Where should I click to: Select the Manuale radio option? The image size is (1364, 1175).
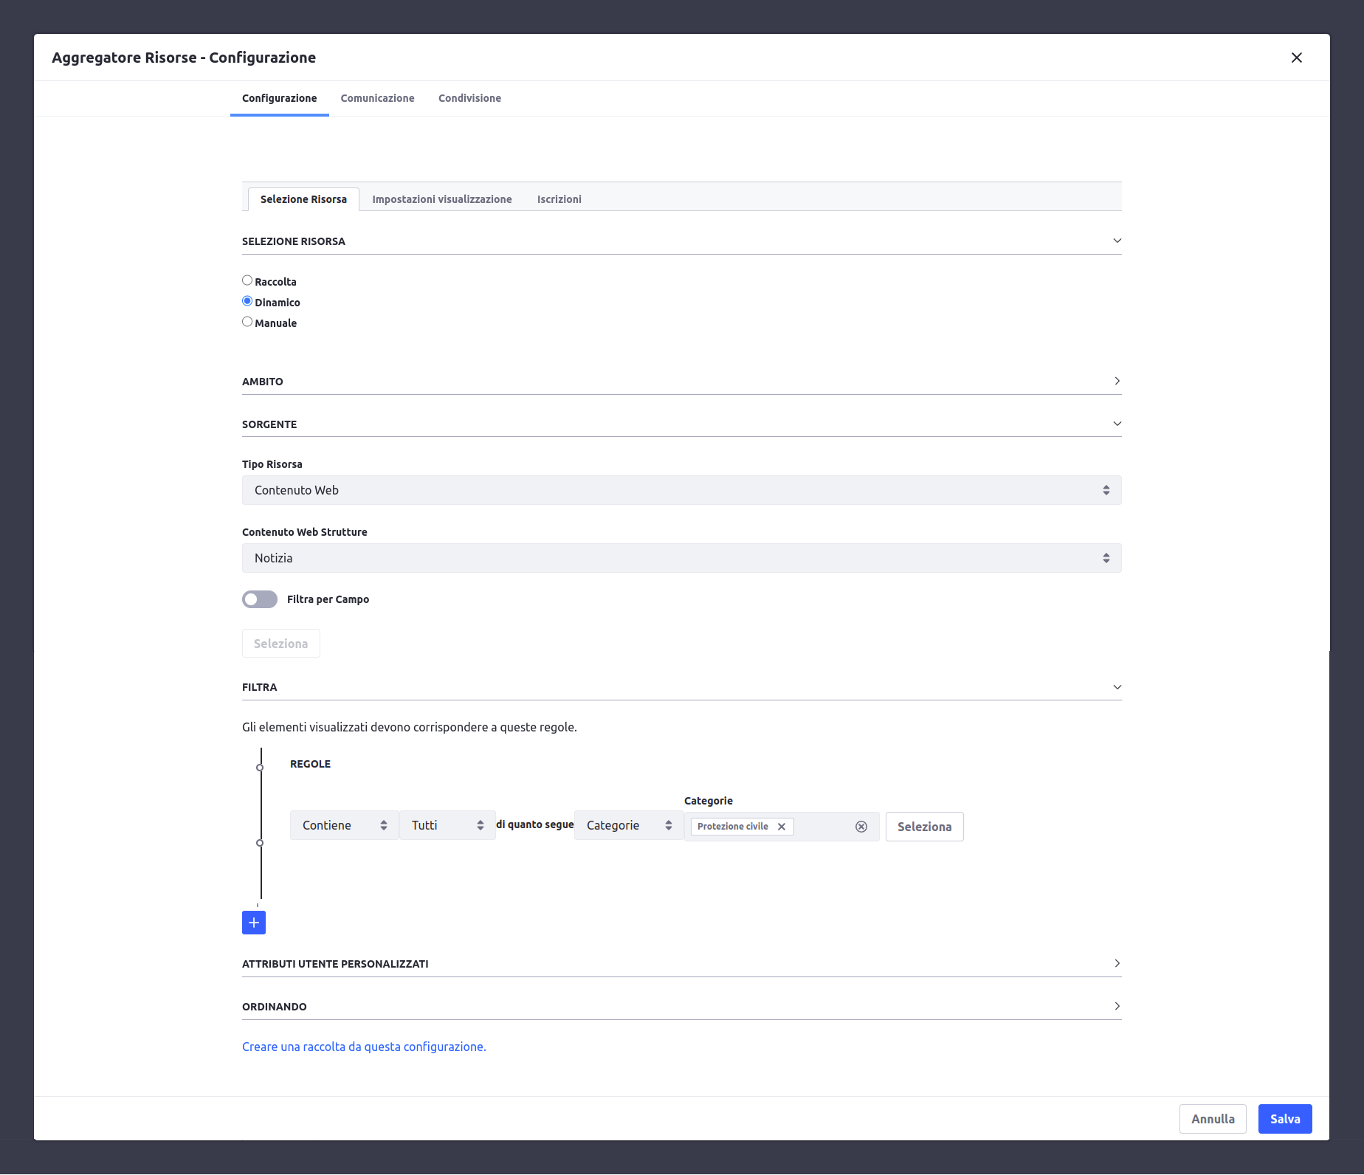(247, 322)
